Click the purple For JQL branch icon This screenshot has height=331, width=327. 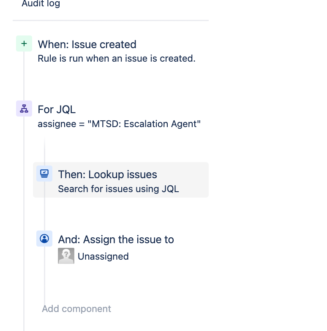[x=24, y=109]
